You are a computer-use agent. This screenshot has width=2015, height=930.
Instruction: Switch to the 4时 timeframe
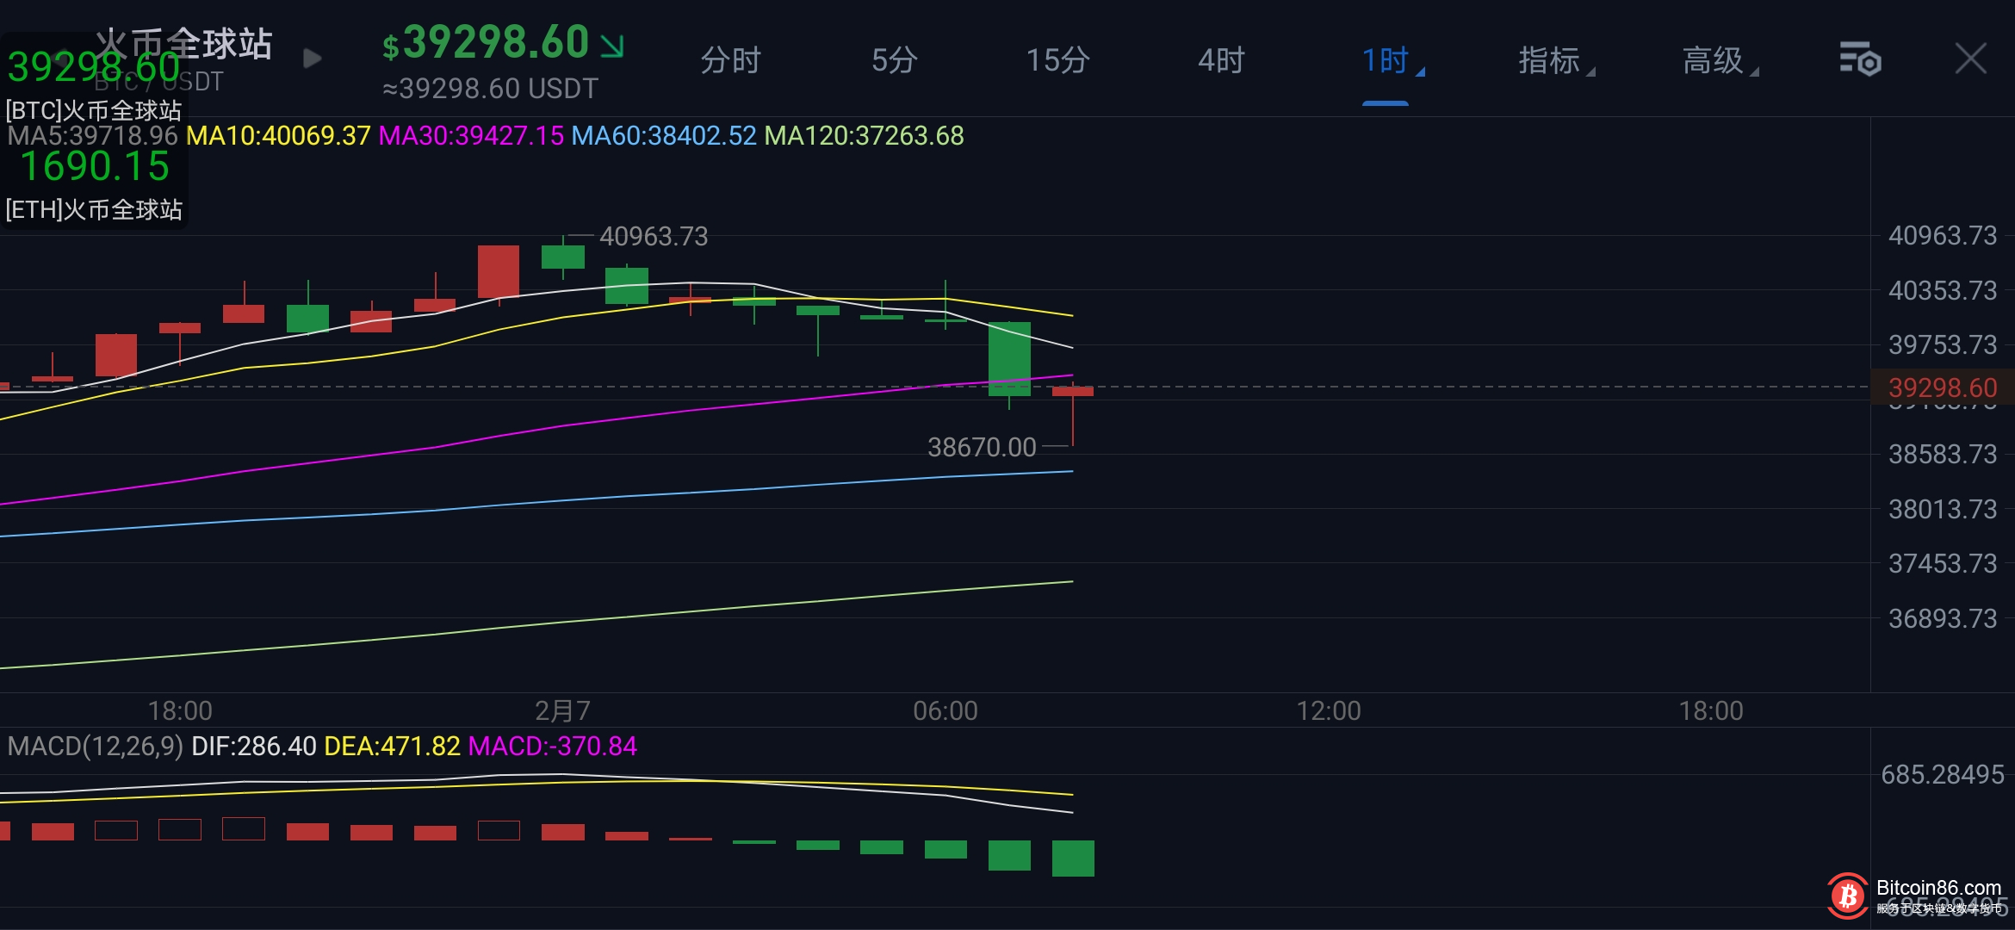tap(1221, 60)
